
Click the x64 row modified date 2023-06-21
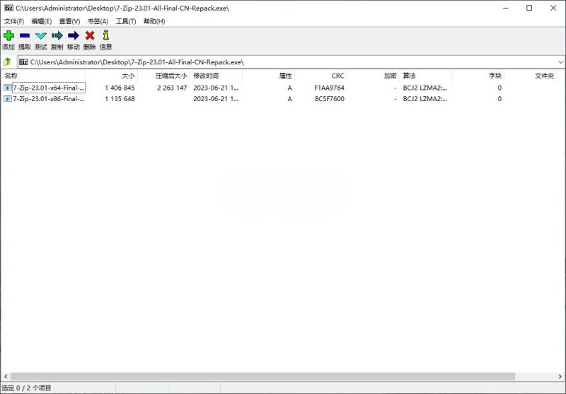[x=216, y=88]
